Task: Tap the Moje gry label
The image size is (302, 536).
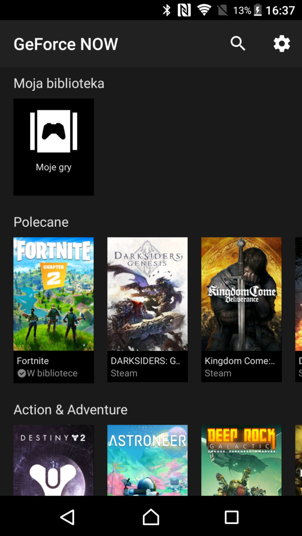Action: (54, 167)
